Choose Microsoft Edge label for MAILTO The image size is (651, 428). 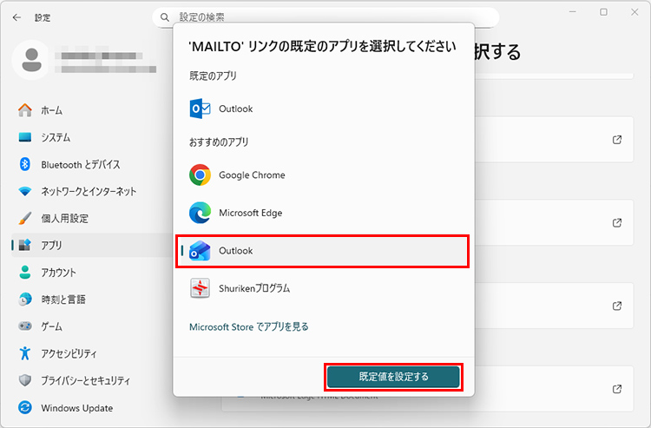click(x=250, y=213)
